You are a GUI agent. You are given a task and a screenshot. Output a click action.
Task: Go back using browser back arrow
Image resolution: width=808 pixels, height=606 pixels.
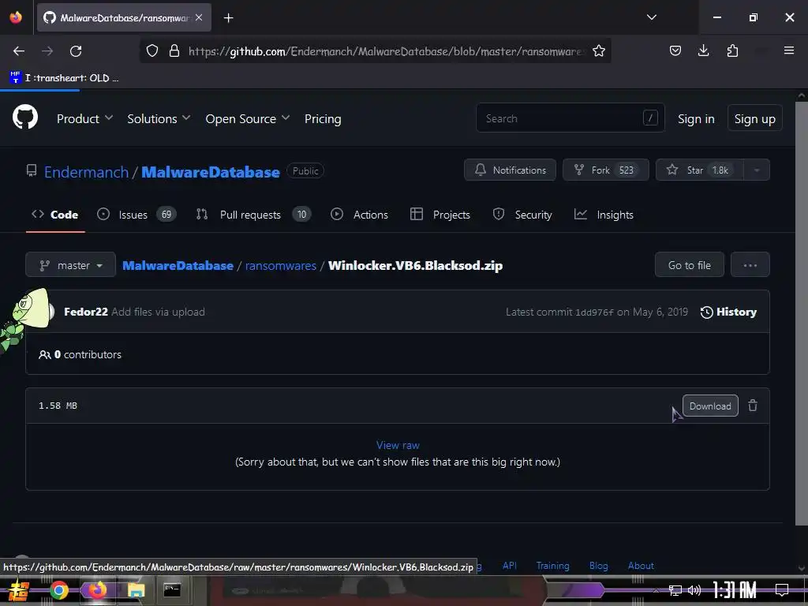coord(19,51)
